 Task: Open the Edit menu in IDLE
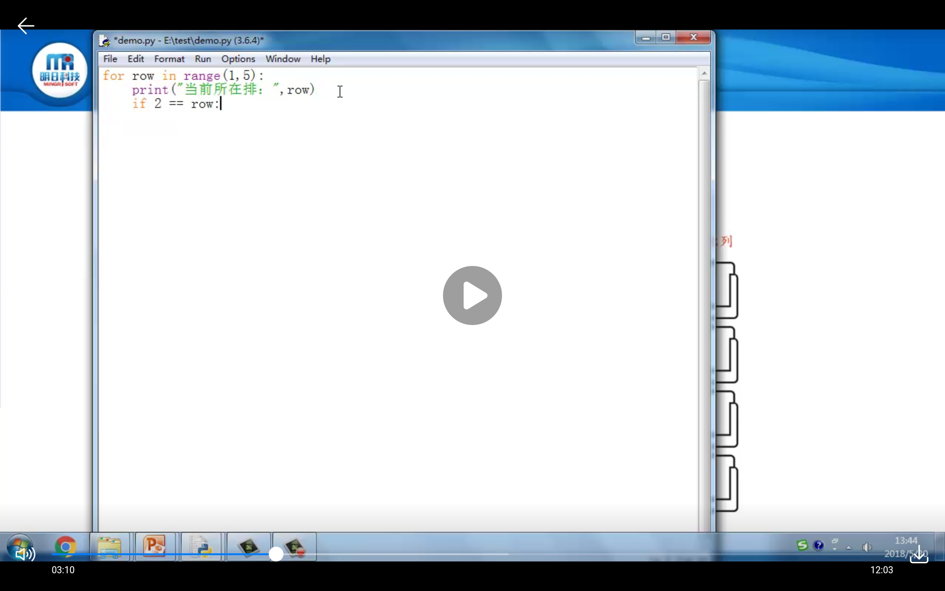[x=135, y=59]
